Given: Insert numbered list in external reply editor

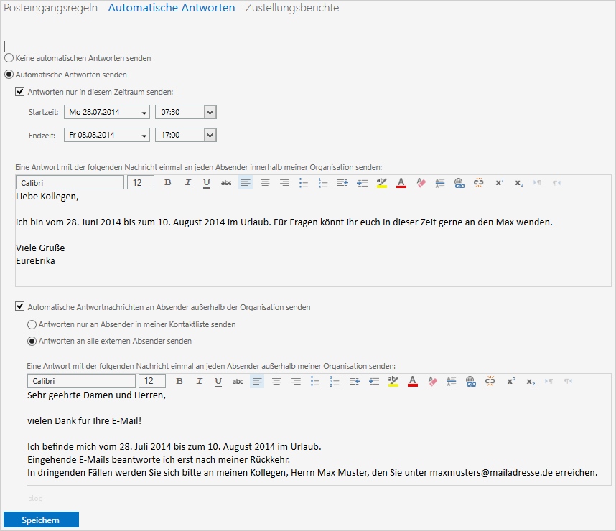Looking at the screenshot, I should [x=335, y=381].
